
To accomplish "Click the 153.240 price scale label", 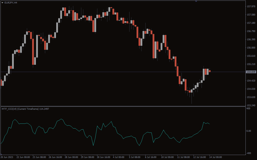I will click(251, 105).
